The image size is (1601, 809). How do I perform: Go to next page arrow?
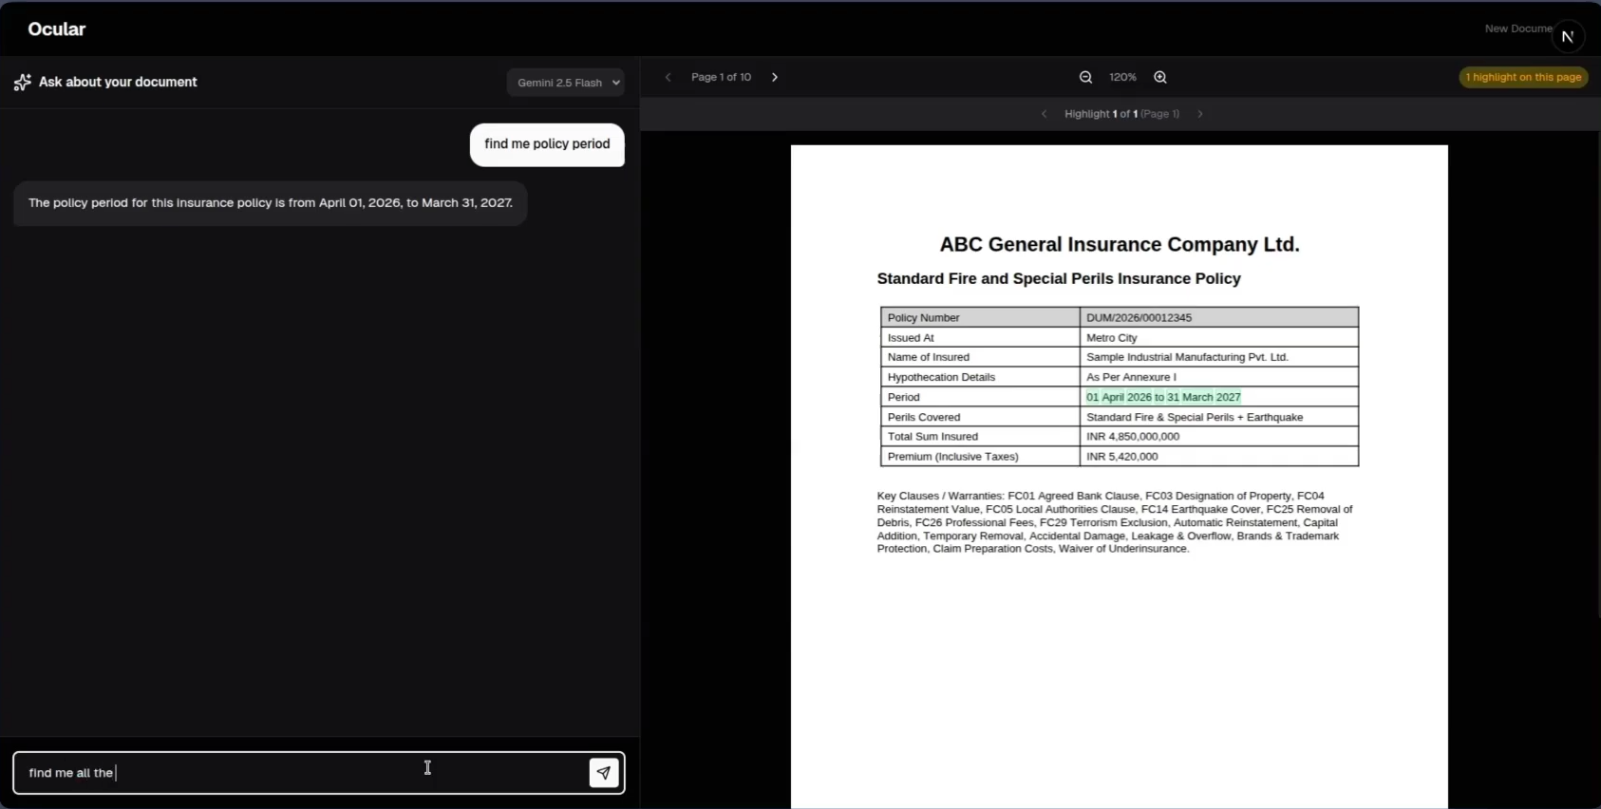(775, 77)
